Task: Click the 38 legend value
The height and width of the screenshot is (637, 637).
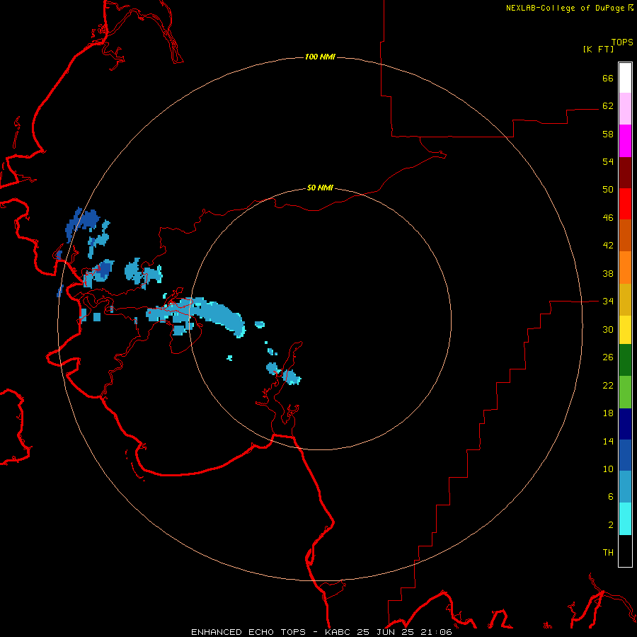Action: click(608, 273)
